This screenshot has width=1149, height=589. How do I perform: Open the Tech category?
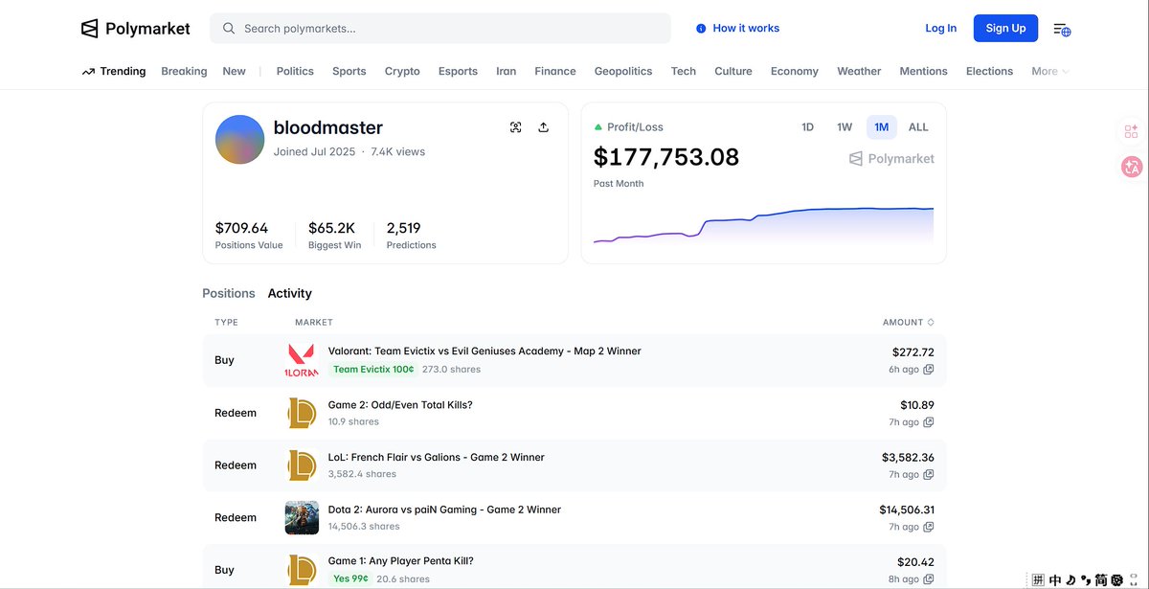[x=684, y=72]
